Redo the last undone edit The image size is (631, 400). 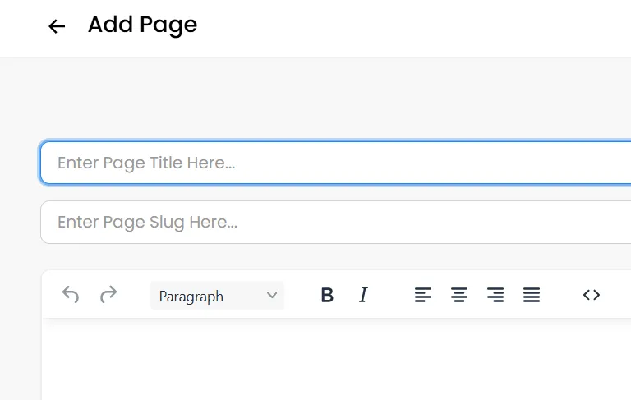(108, 295)
